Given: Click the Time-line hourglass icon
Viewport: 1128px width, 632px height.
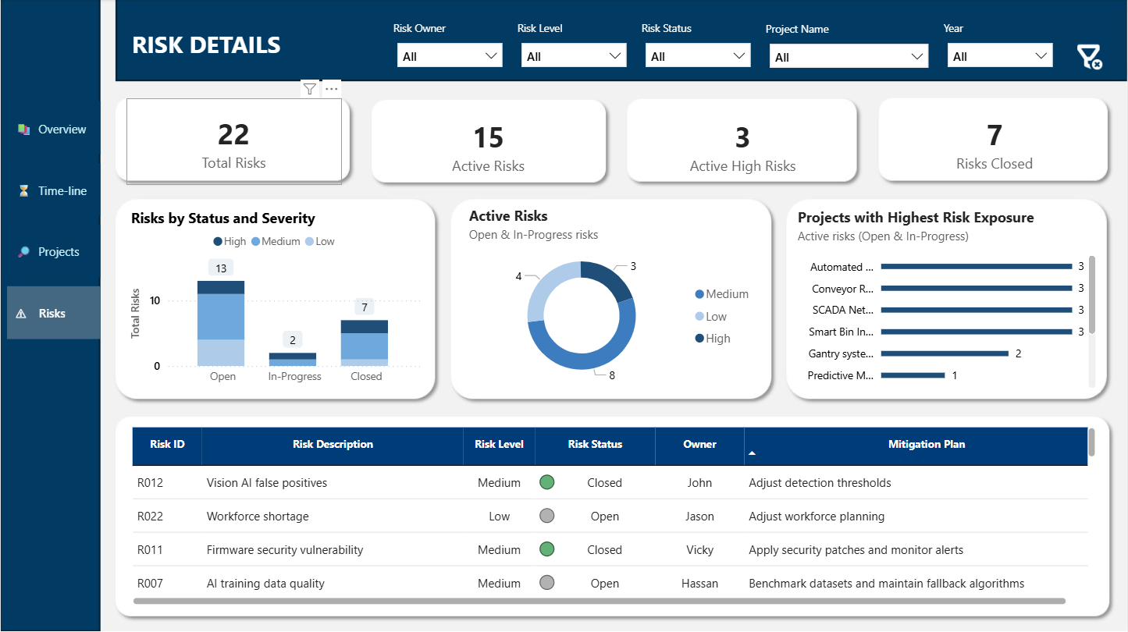Looking at the screenshot, I should pos(23,191).
